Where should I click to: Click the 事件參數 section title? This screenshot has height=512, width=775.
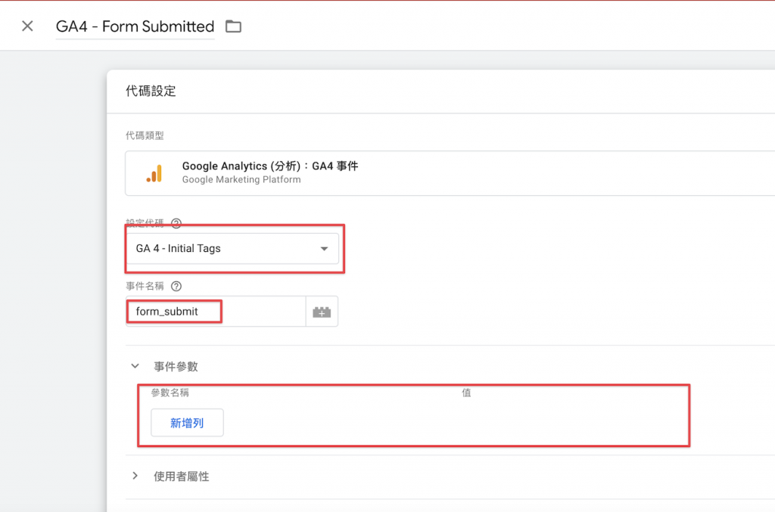(x=176, y=366)
